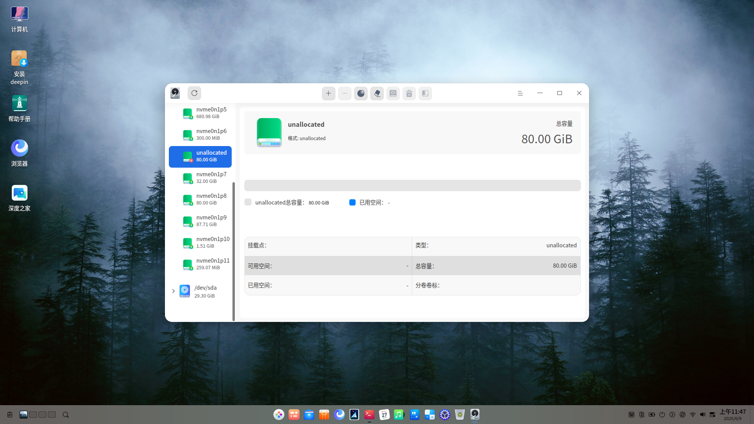Open the music player in the dock

tap(399, 415)
